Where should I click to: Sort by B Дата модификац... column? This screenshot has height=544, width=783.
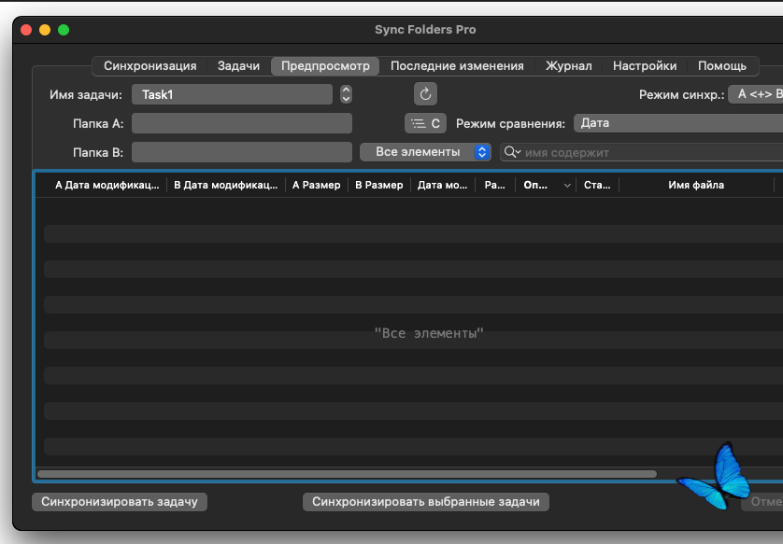coord(226,185)
